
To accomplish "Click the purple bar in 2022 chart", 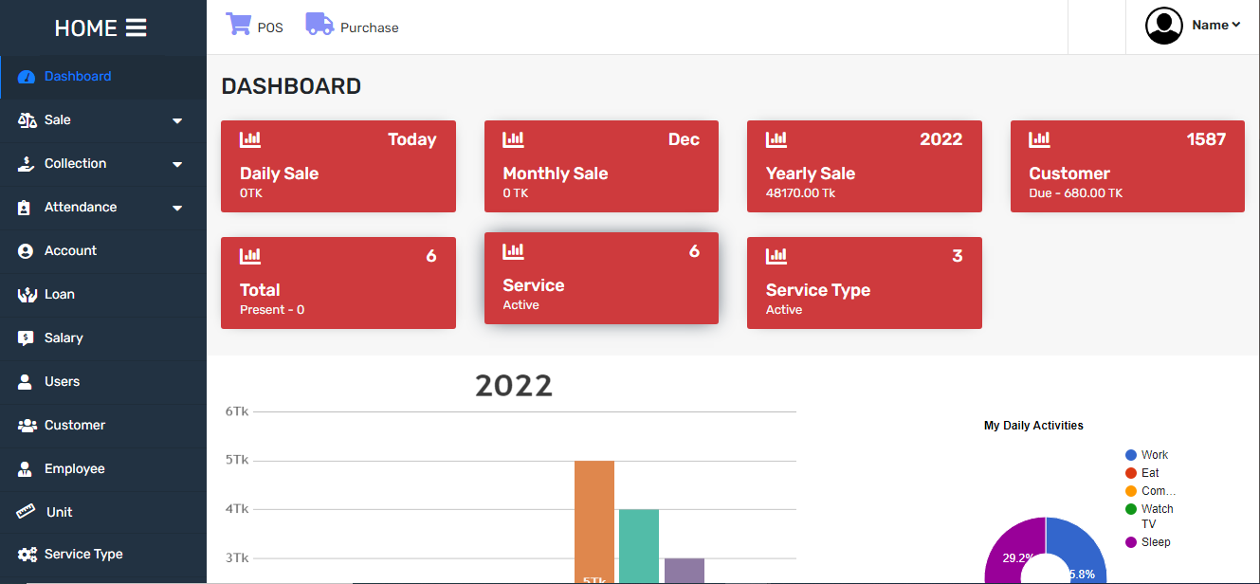I will (685, 571).
